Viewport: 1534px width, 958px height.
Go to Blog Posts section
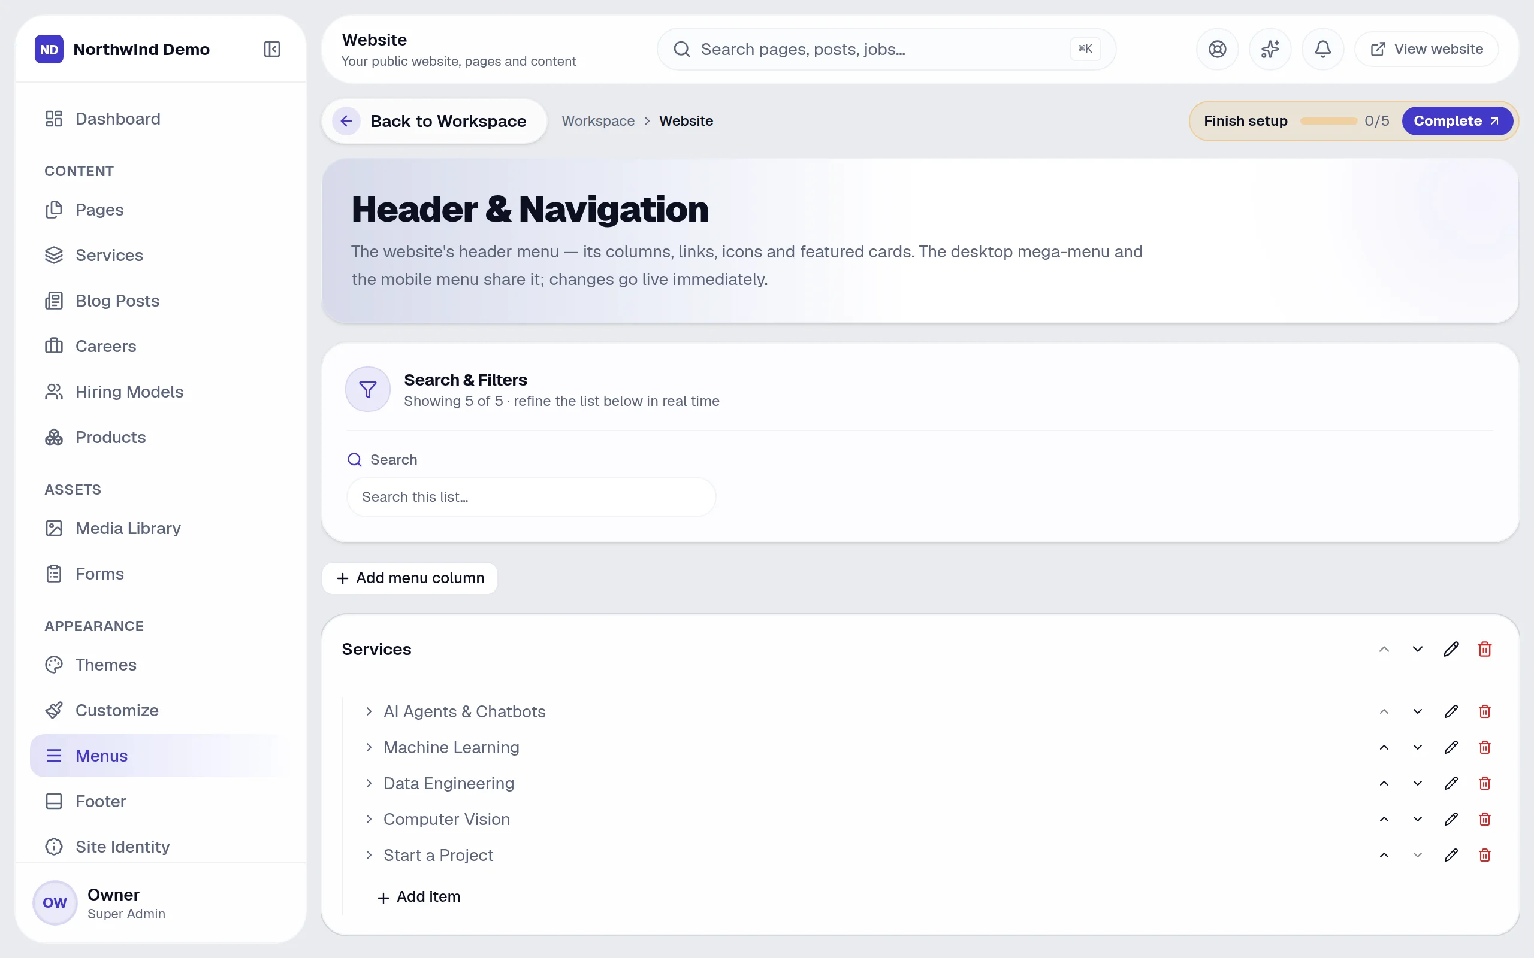point(161,301)
